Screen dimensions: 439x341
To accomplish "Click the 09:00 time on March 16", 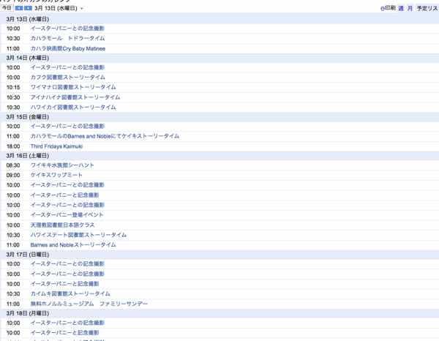I will pos(13,175).
